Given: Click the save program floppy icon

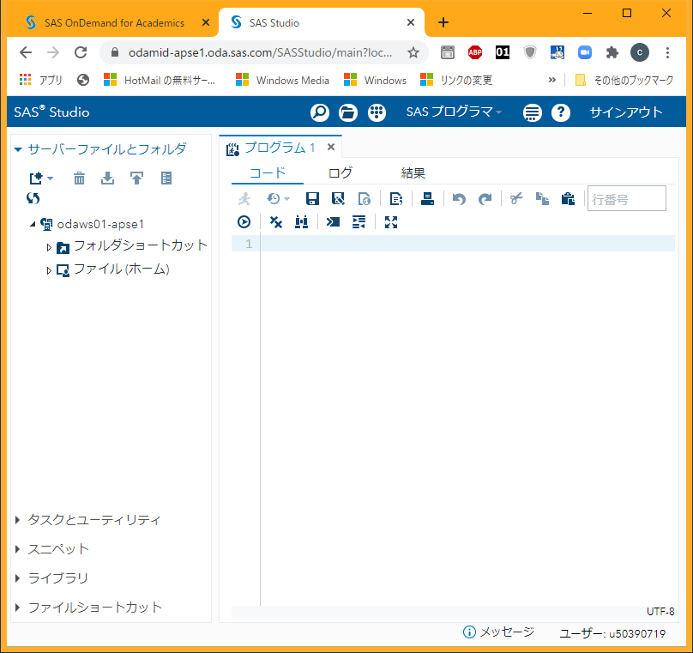Looking at the screenshot, I should [312, 199].
